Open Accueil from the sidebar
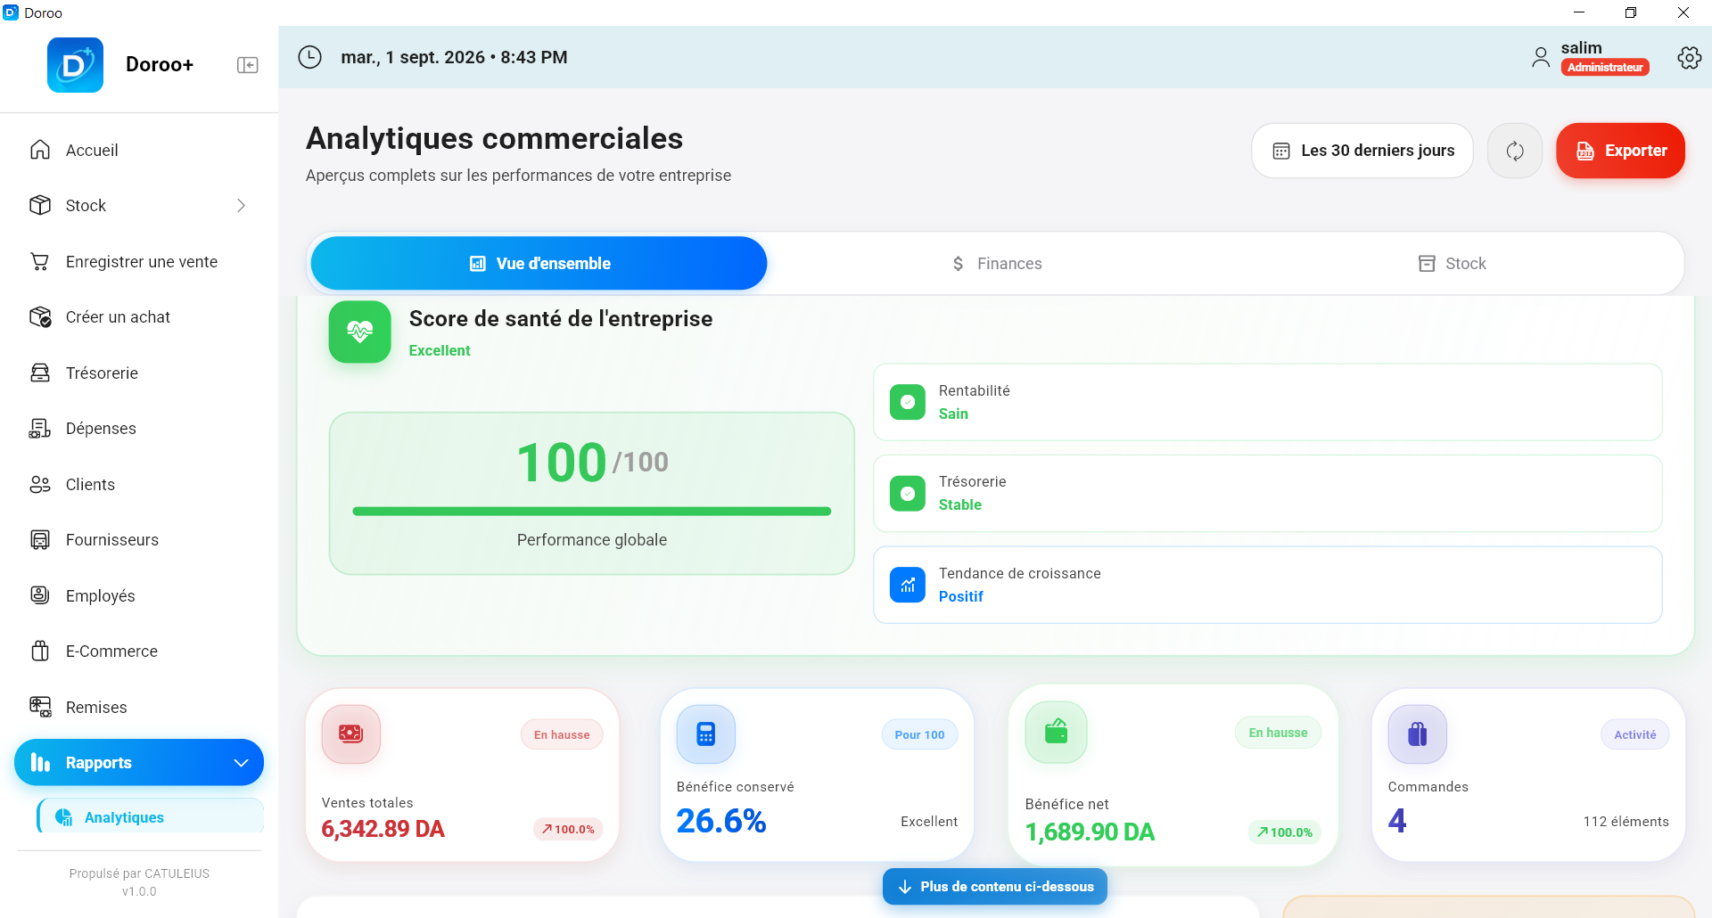 pyautogui.click(x=139, y=150)
